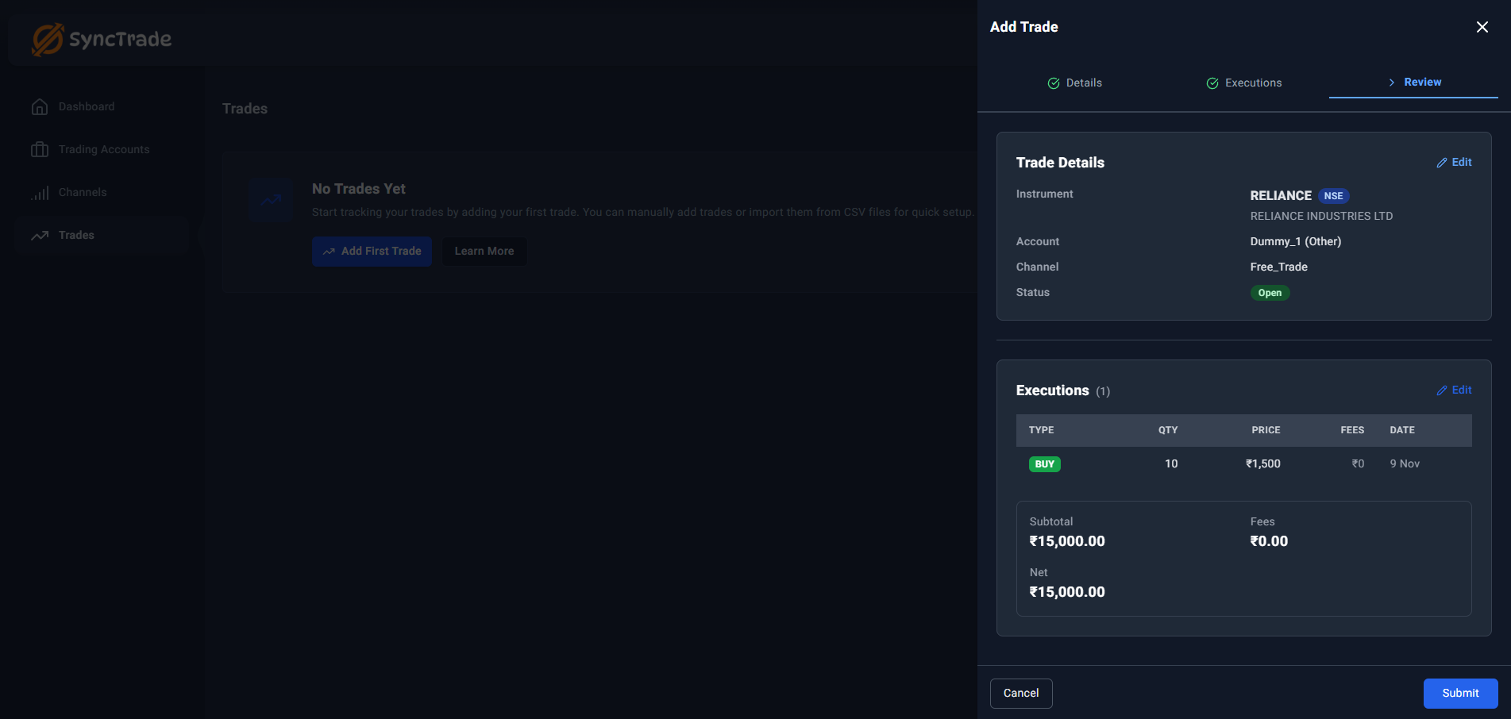The image size is (1511, 719).
Task: Click the Learn More button
Action: (484, 251)
